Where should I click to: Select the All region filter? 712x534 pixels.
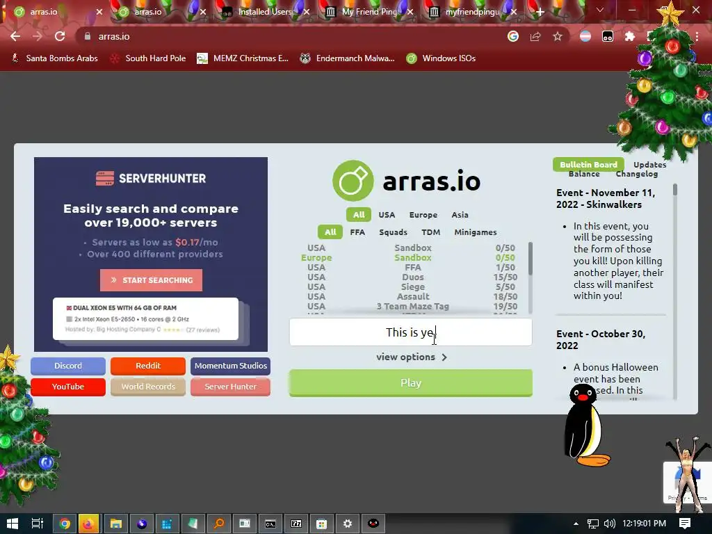(359, 215)
